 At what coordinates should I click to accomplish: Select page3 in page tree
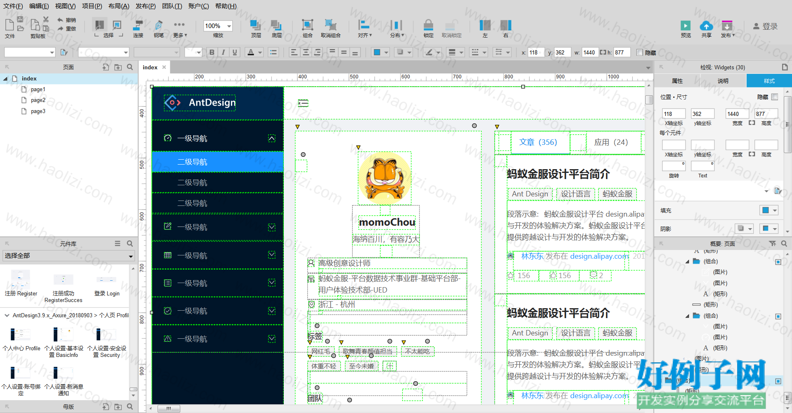[38, 111]
